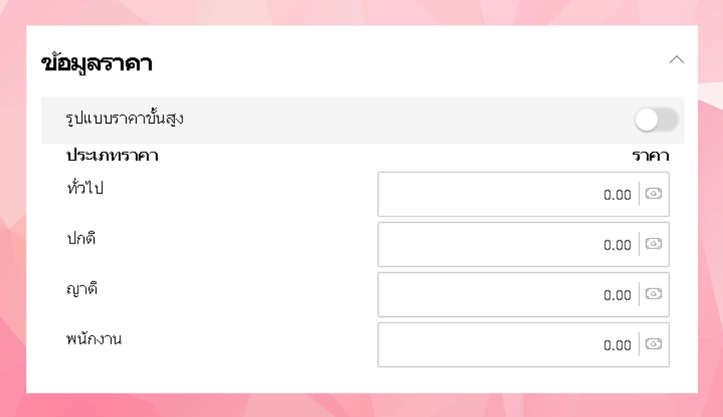
Task: Click the รูปแบบราคาขั้นสูง label text
Action: (124, 119)
